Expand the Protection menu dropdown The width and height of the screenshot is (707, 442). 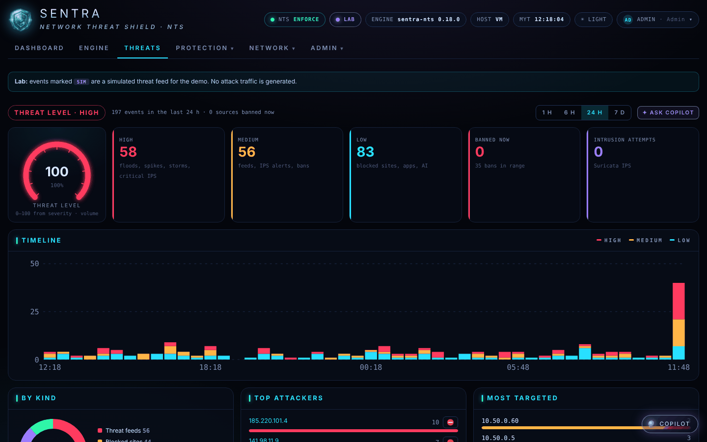click(205, 48)
